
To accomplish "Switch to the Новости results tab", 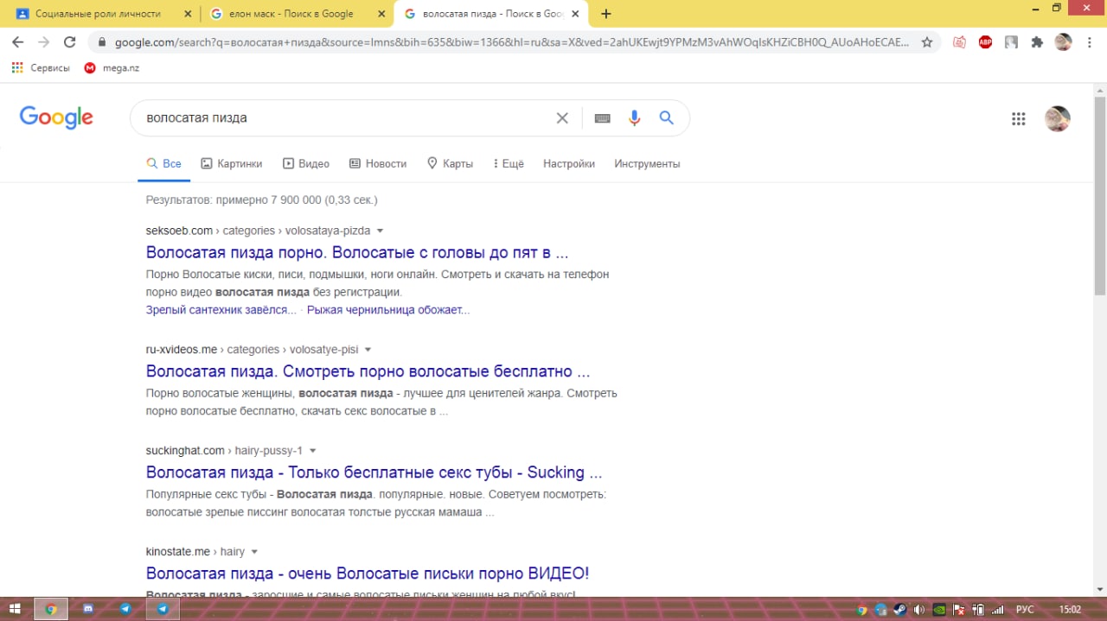I will [x=378, y=163].
